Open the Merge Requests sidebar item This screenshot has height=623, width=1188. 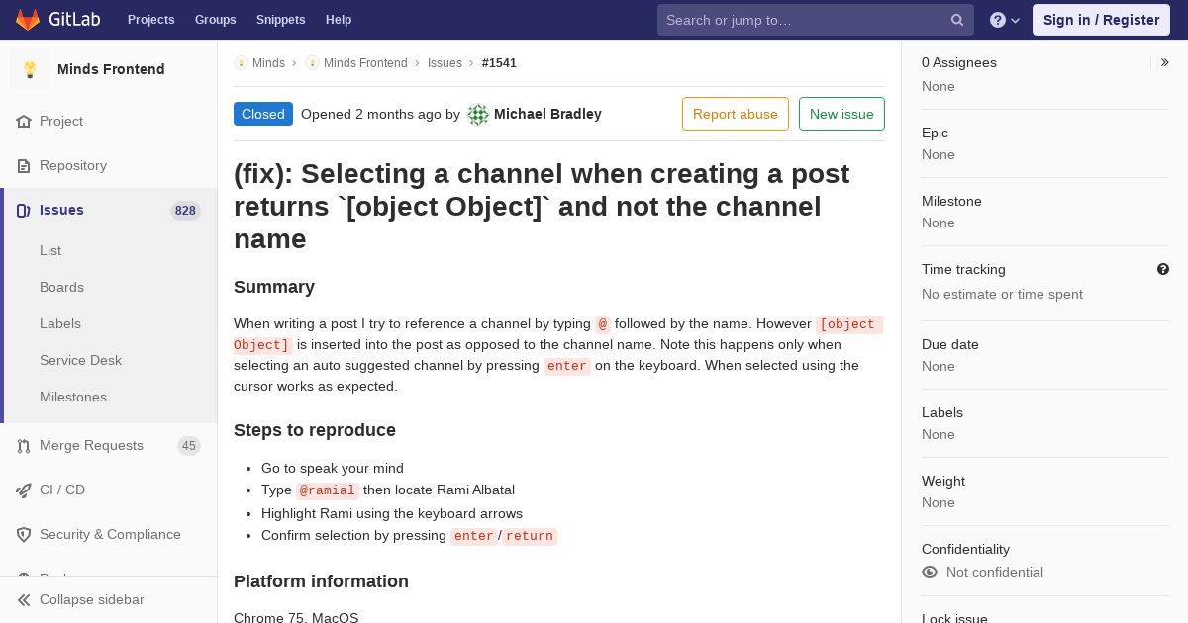109,446
